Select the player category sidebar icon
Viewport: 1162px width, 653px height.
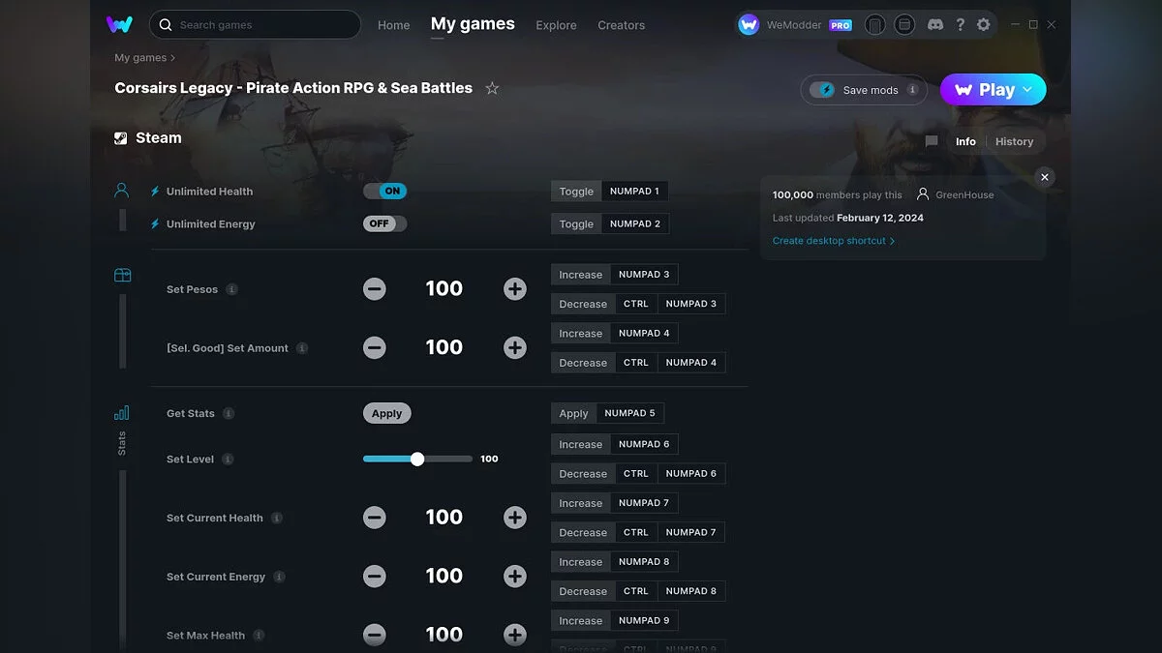[x=122, y=191]
